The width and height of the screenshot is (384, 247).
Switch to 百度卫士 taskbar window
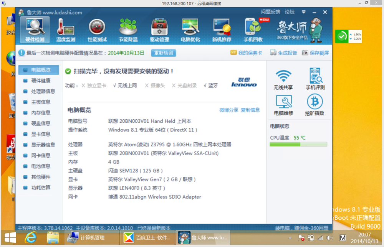tap(147, 237)
